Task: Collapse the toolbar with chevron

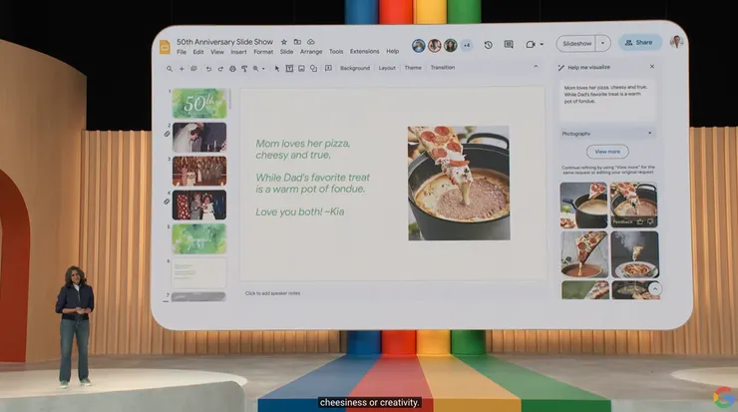Action: [x=536, y=67]
